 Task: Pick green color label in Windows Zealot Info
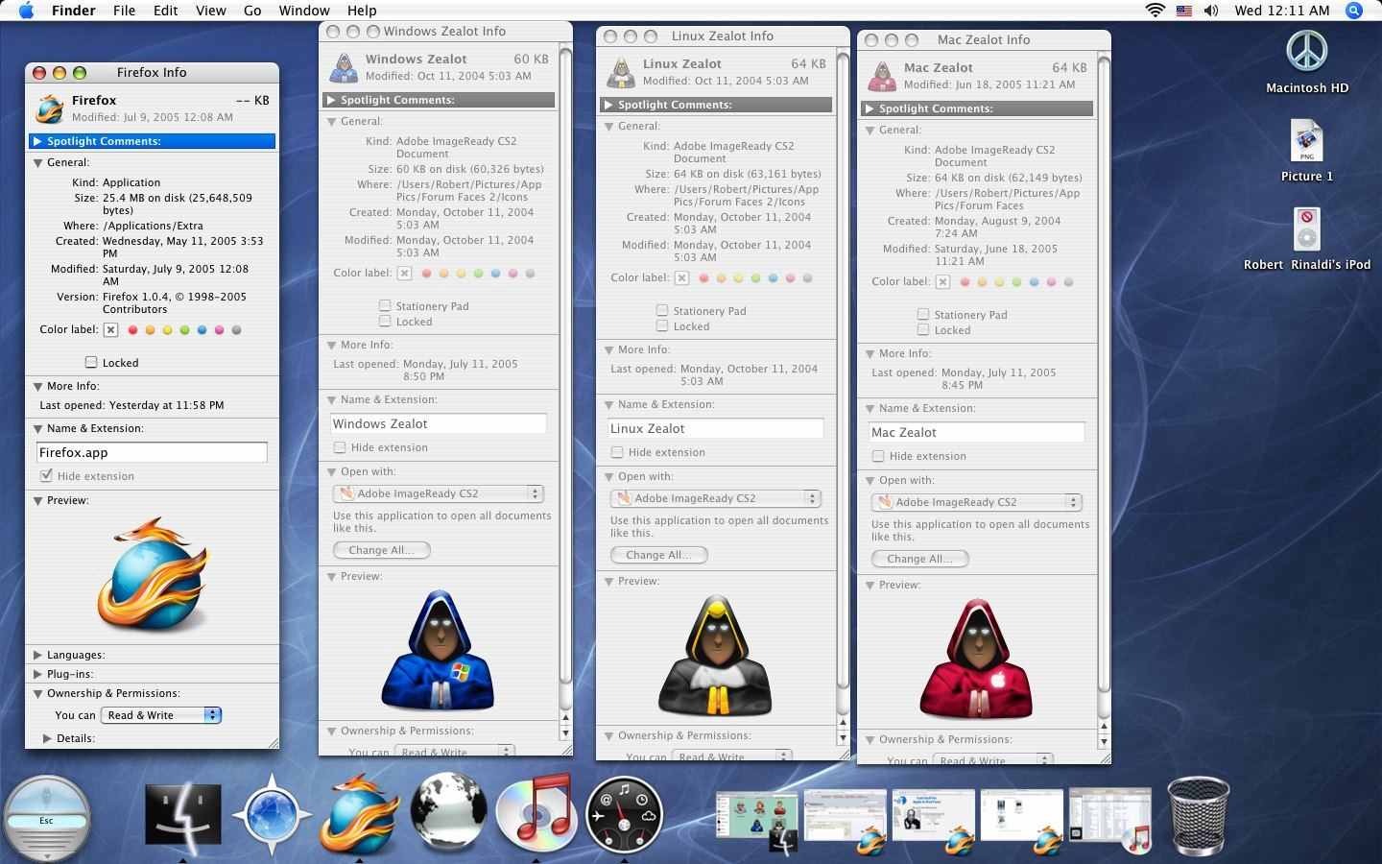pos(478,274)
